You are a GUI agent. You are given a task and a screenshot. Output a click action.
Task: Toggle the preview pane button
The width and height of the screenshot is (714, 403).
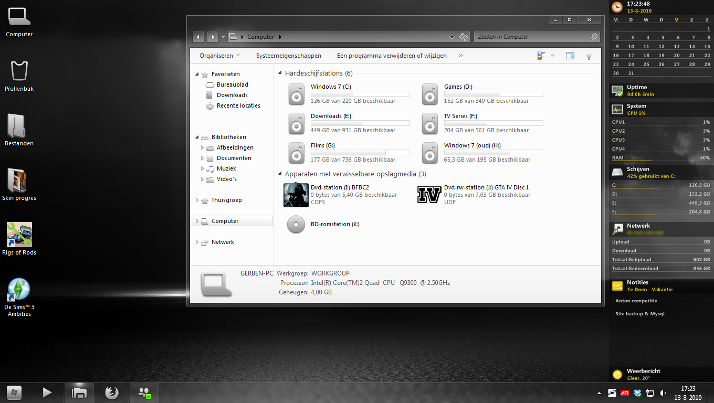click(570, 56)
